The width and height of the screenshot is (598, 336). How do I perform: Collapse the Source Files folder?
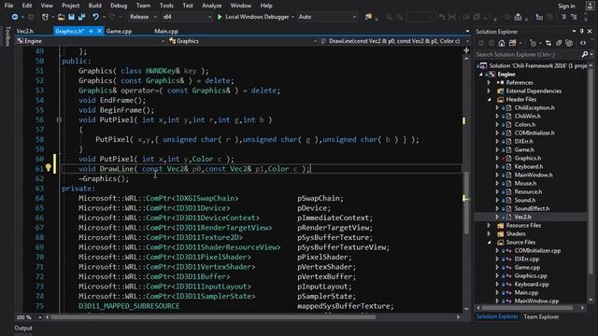[489, 243]
